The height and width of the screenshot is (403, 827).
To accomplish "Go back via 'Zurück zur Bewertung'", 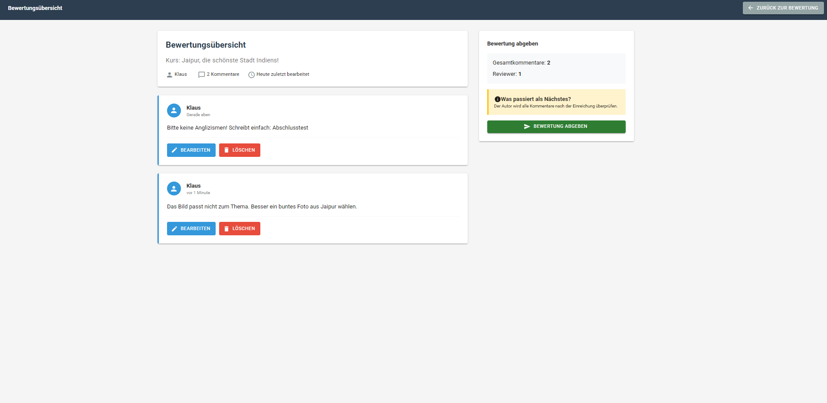I will pyautogui.click(x=783, y=8).
